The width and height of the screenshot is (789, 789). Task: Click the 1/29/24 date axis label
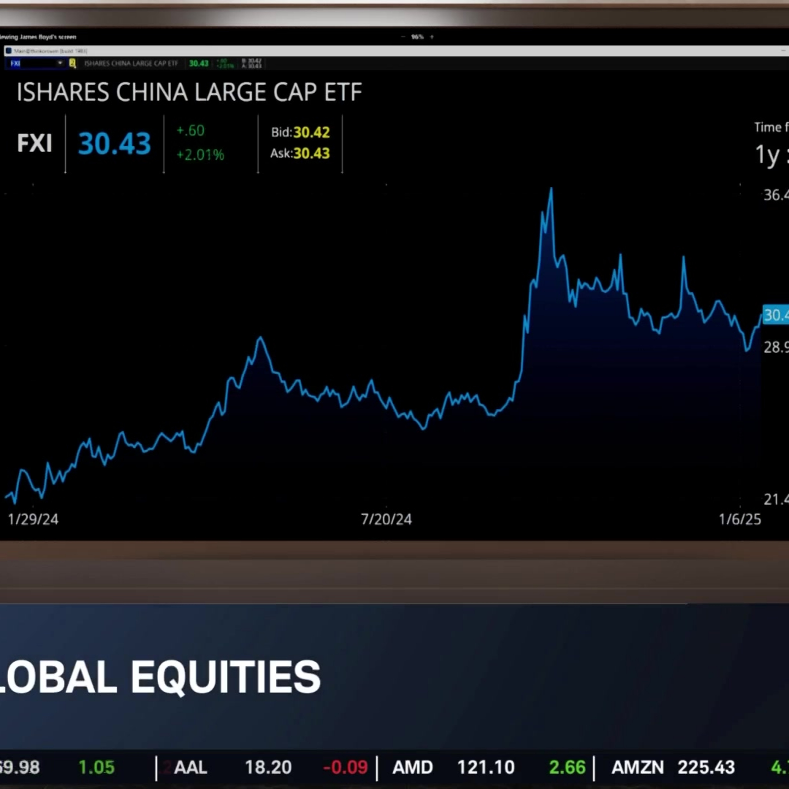33,519
